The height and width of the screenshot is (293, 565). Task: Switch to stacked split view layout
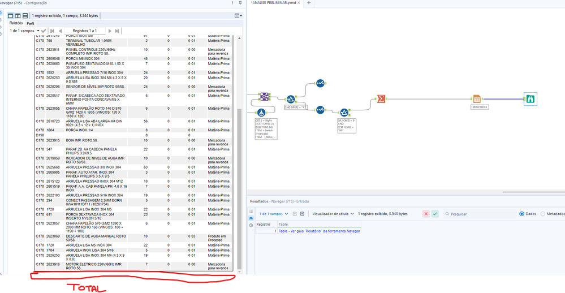pos(25,16)
